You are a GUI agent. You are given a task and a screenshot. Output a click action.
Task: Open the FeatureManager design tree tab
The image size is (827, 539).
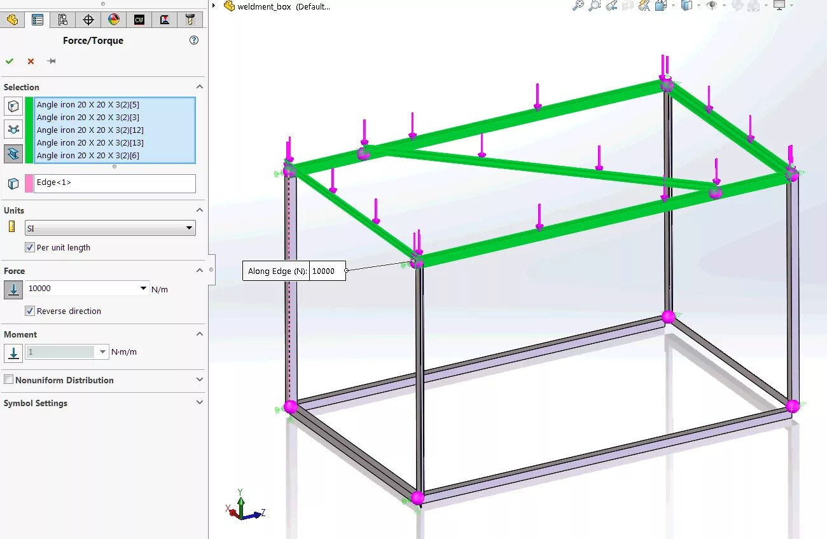[12, 20]
